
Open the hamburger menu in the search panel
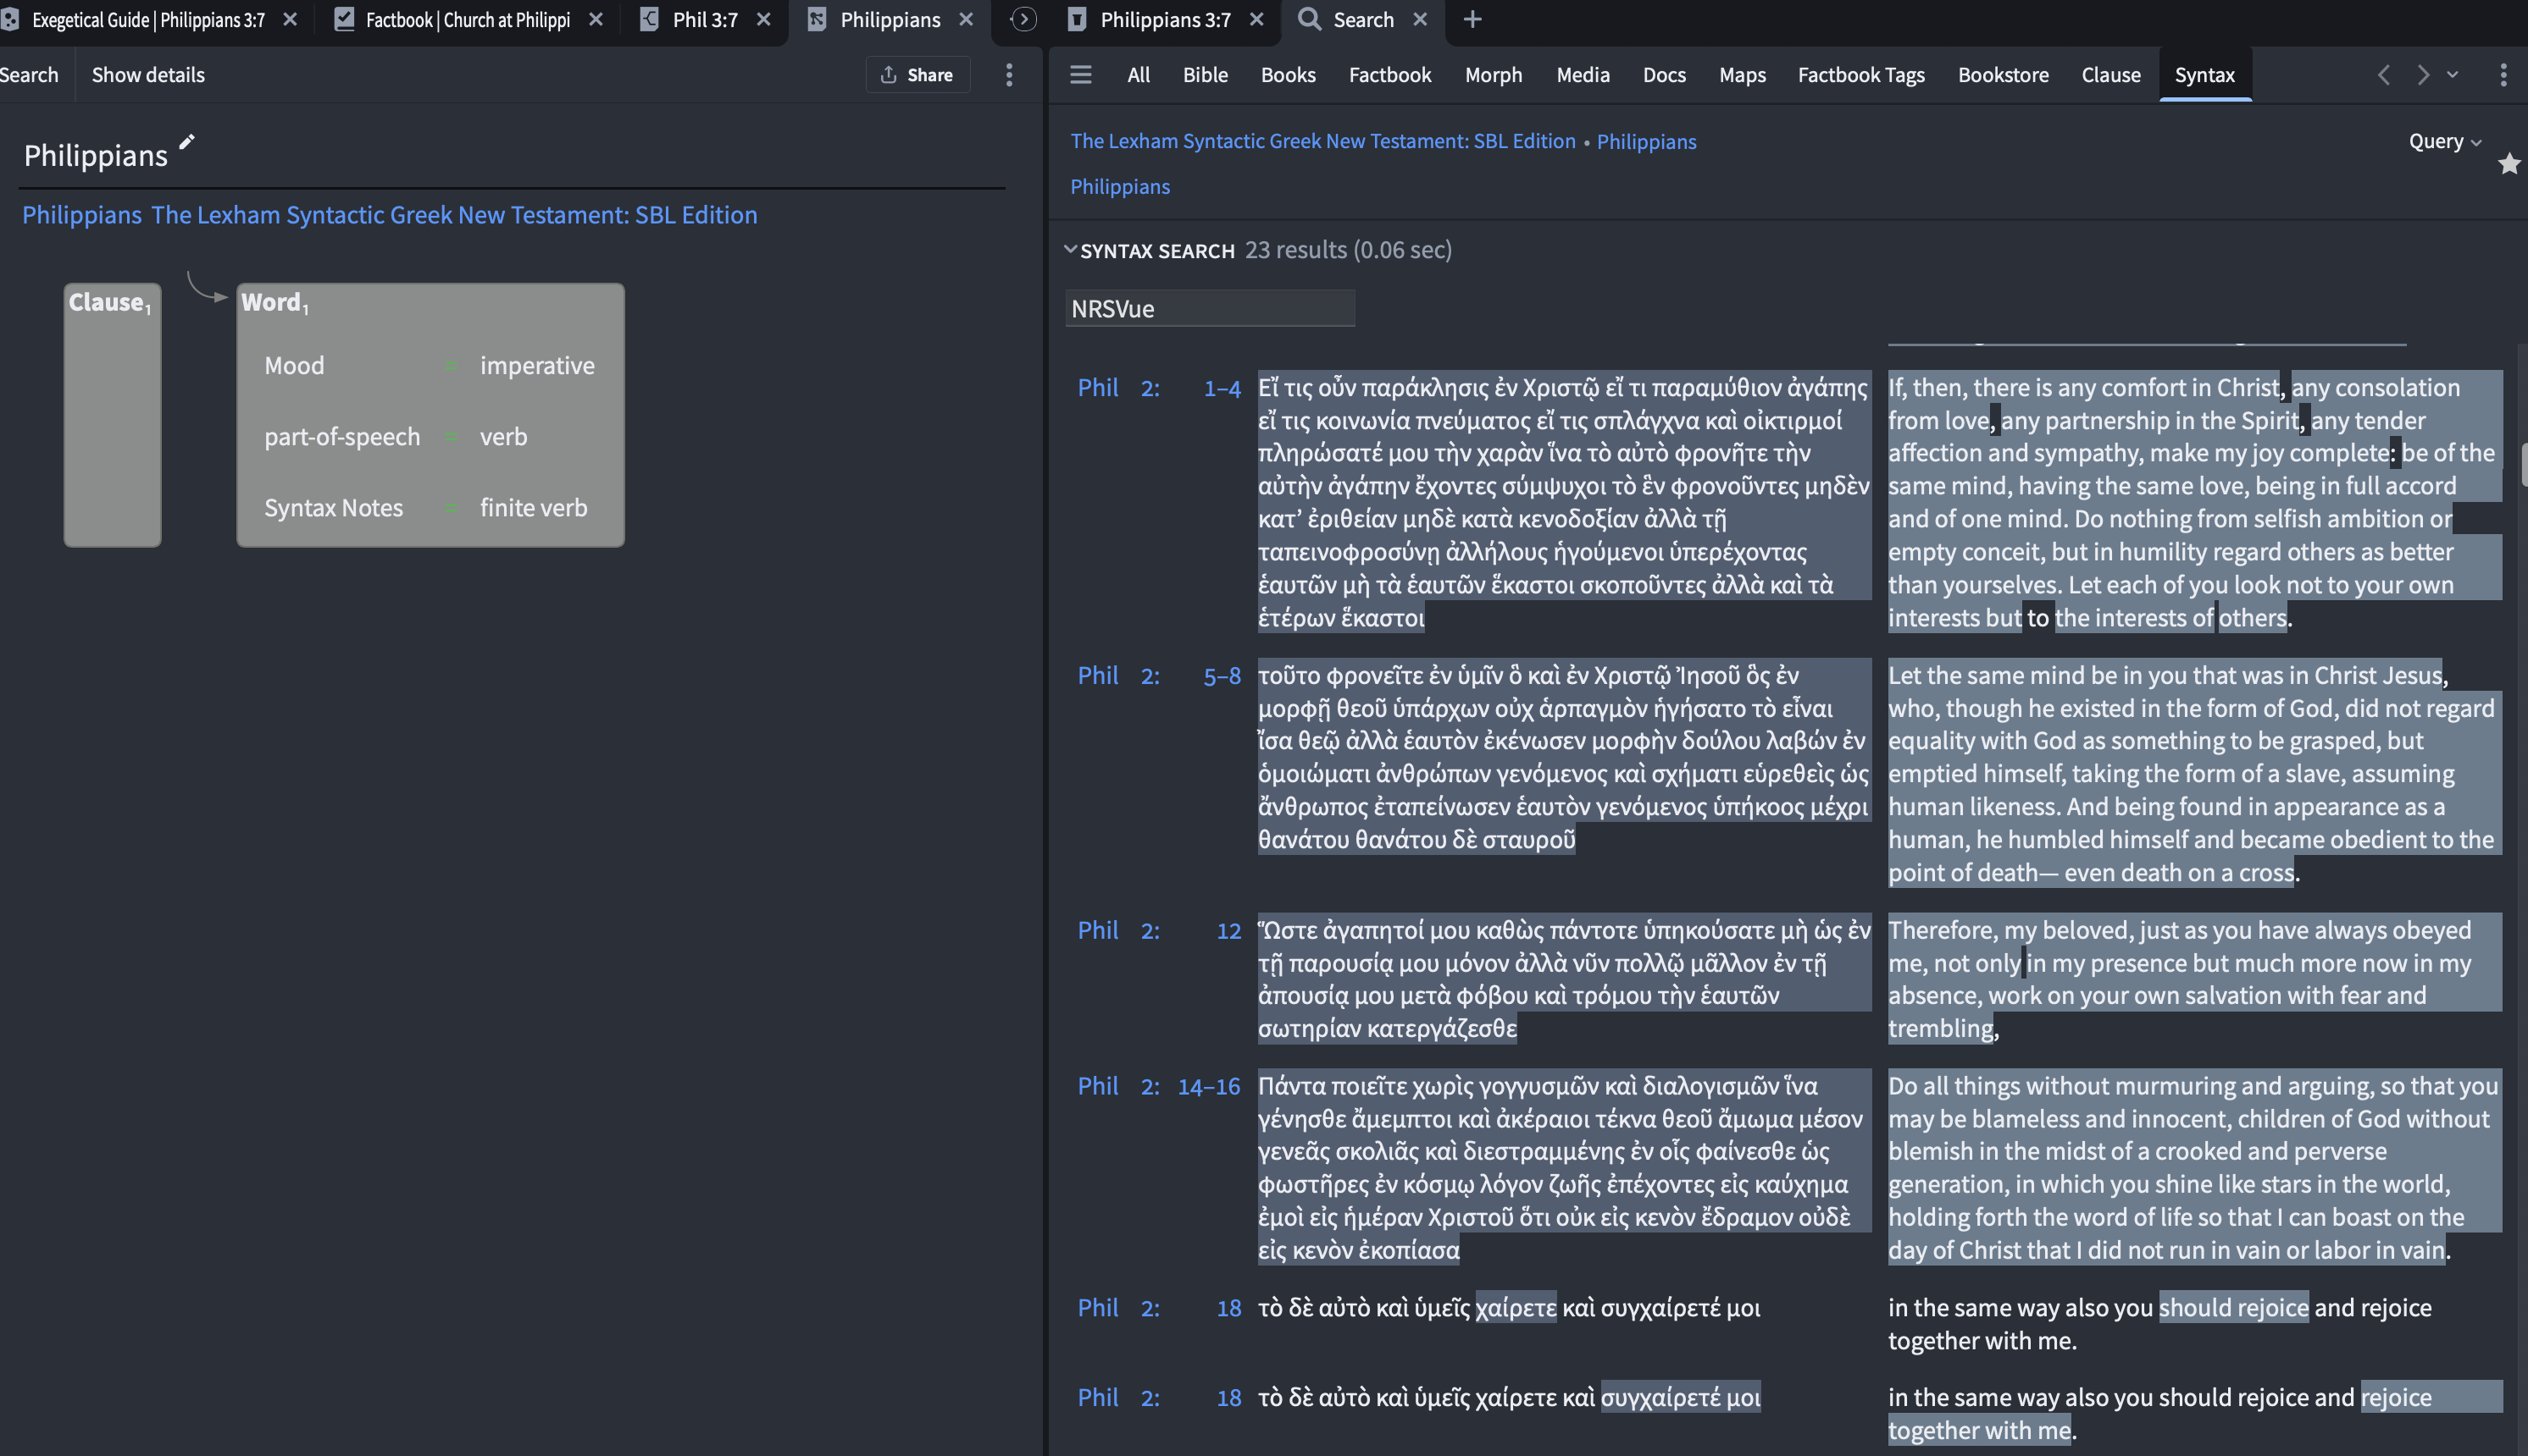[x=1081, y=75]
